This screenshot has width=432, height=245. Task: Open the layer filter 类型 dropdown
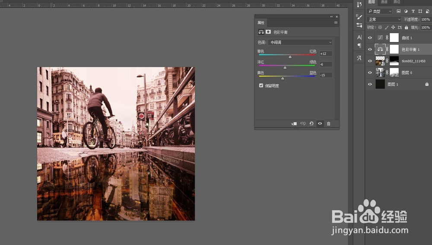379,11
